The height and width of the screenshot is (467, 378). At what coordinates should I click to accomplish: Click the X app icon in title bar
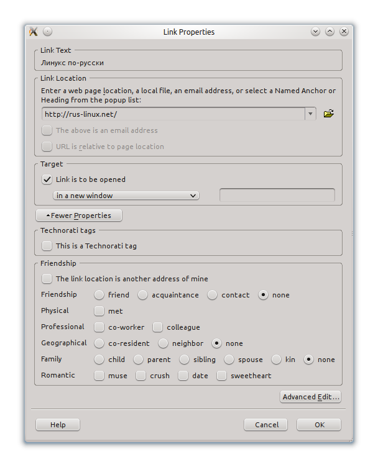(x=34, y=32)
